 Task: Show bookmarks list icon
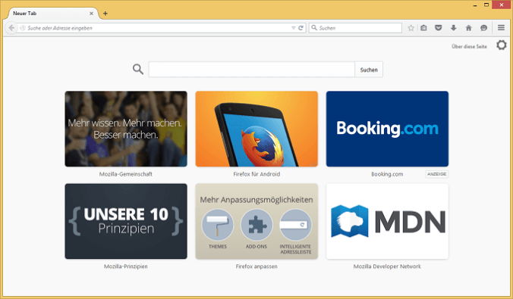pos(423,28)
